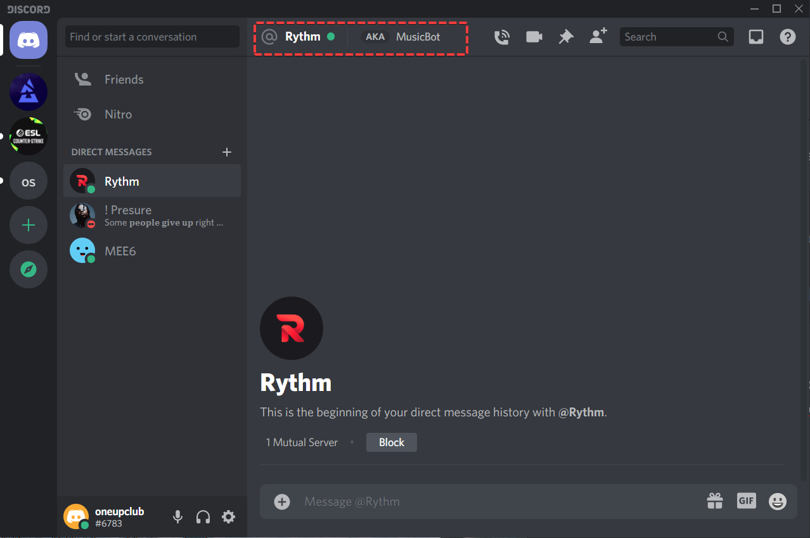
Task: Click the header Search field
Action: (676, 37)
